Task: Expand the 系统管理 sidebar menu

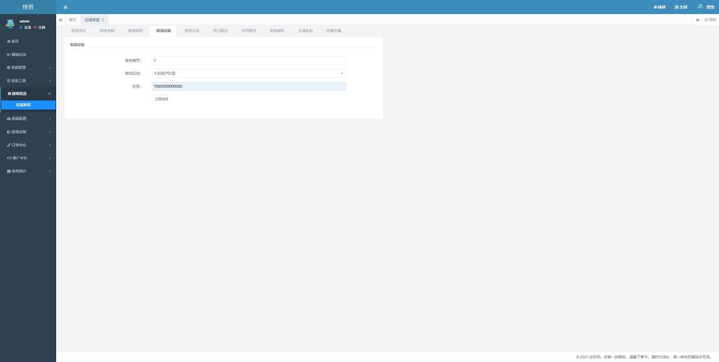Action: (x=27, y=67)
